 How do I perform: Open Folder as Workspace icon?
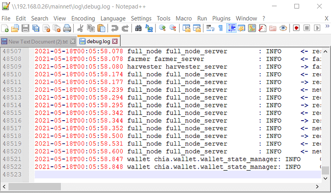pos(273,28)
